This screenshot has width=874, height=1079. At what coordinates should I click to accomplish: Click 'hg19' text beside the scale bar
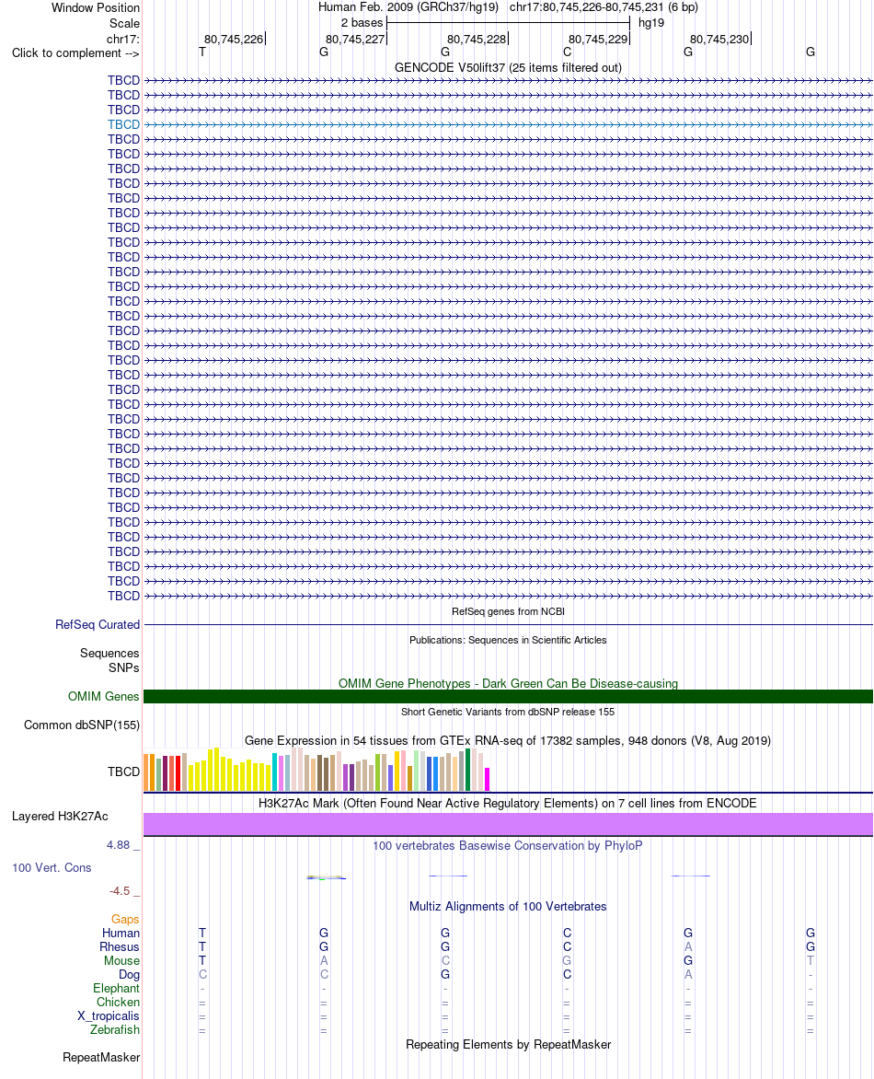pyautogui.click(x=651, y=23)
